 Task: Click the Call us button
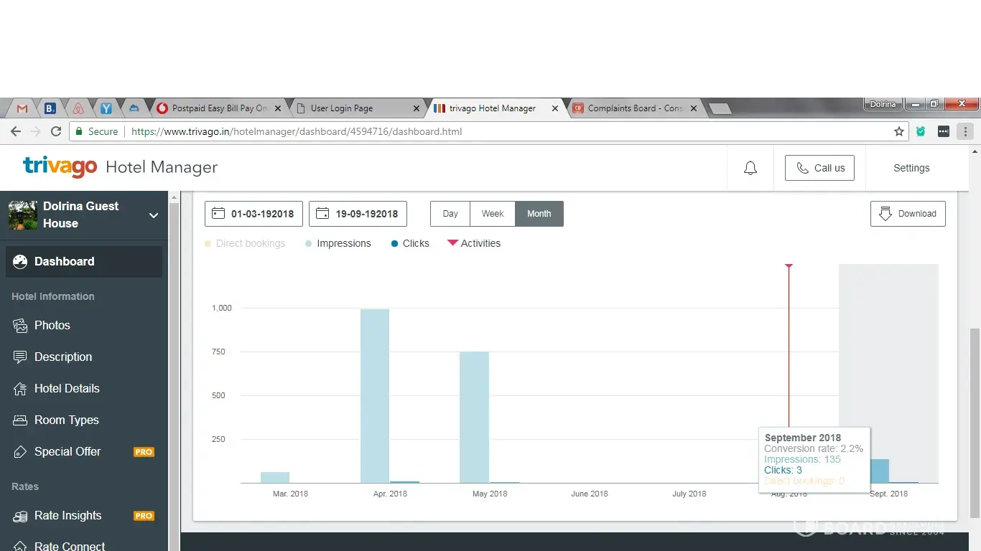[x=819, y=168]
